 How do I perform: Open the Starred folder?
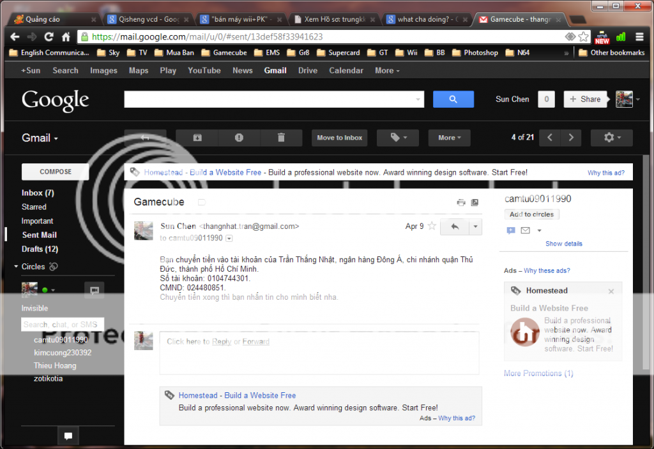pos(34,207)
